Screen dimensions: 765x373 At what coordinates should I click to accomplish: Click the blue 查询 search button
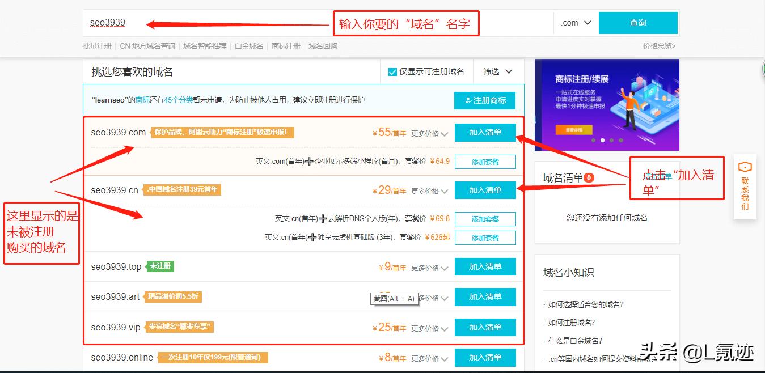pyautogui.click(x=638, y=23)
